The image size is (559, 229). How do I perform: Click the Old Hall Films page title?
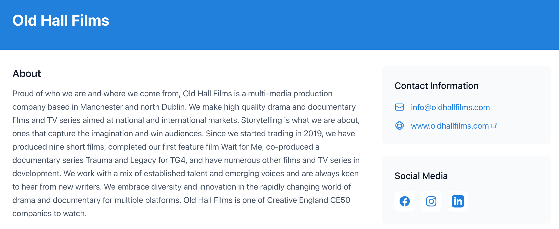click(61, 20)
